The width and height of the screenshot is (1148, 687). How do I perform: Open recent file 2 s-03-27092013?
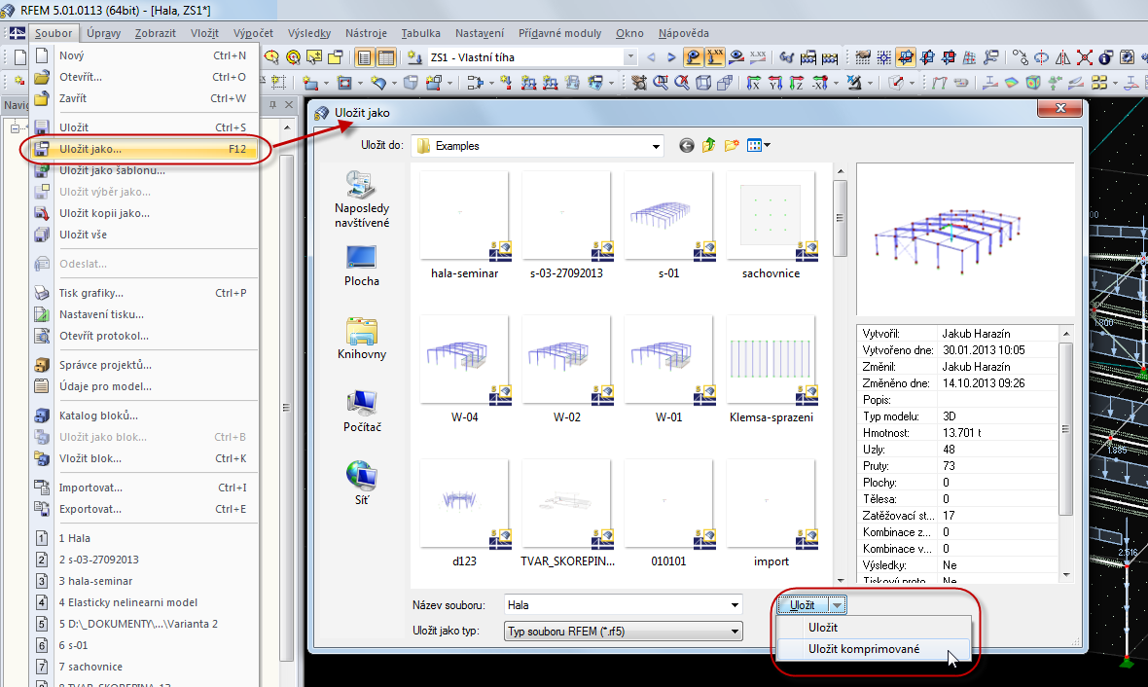click(144, 560)
